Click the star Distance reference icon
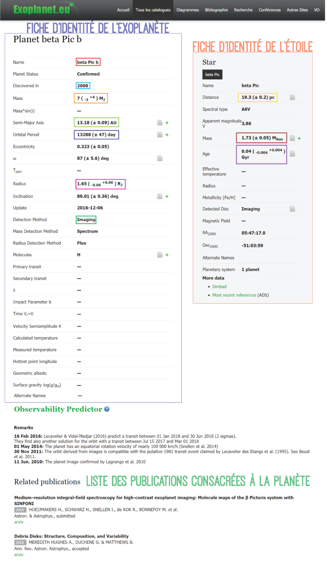Screen dimensions: 327x564 click(x=292, y=98)
